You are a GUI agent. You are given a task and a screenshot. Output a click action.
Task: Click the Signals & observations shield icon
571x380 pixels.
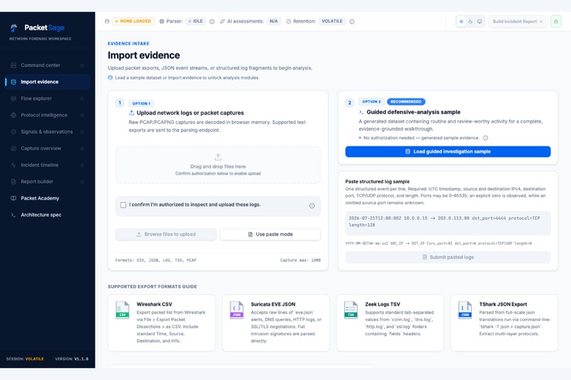(x=13, y=132)
